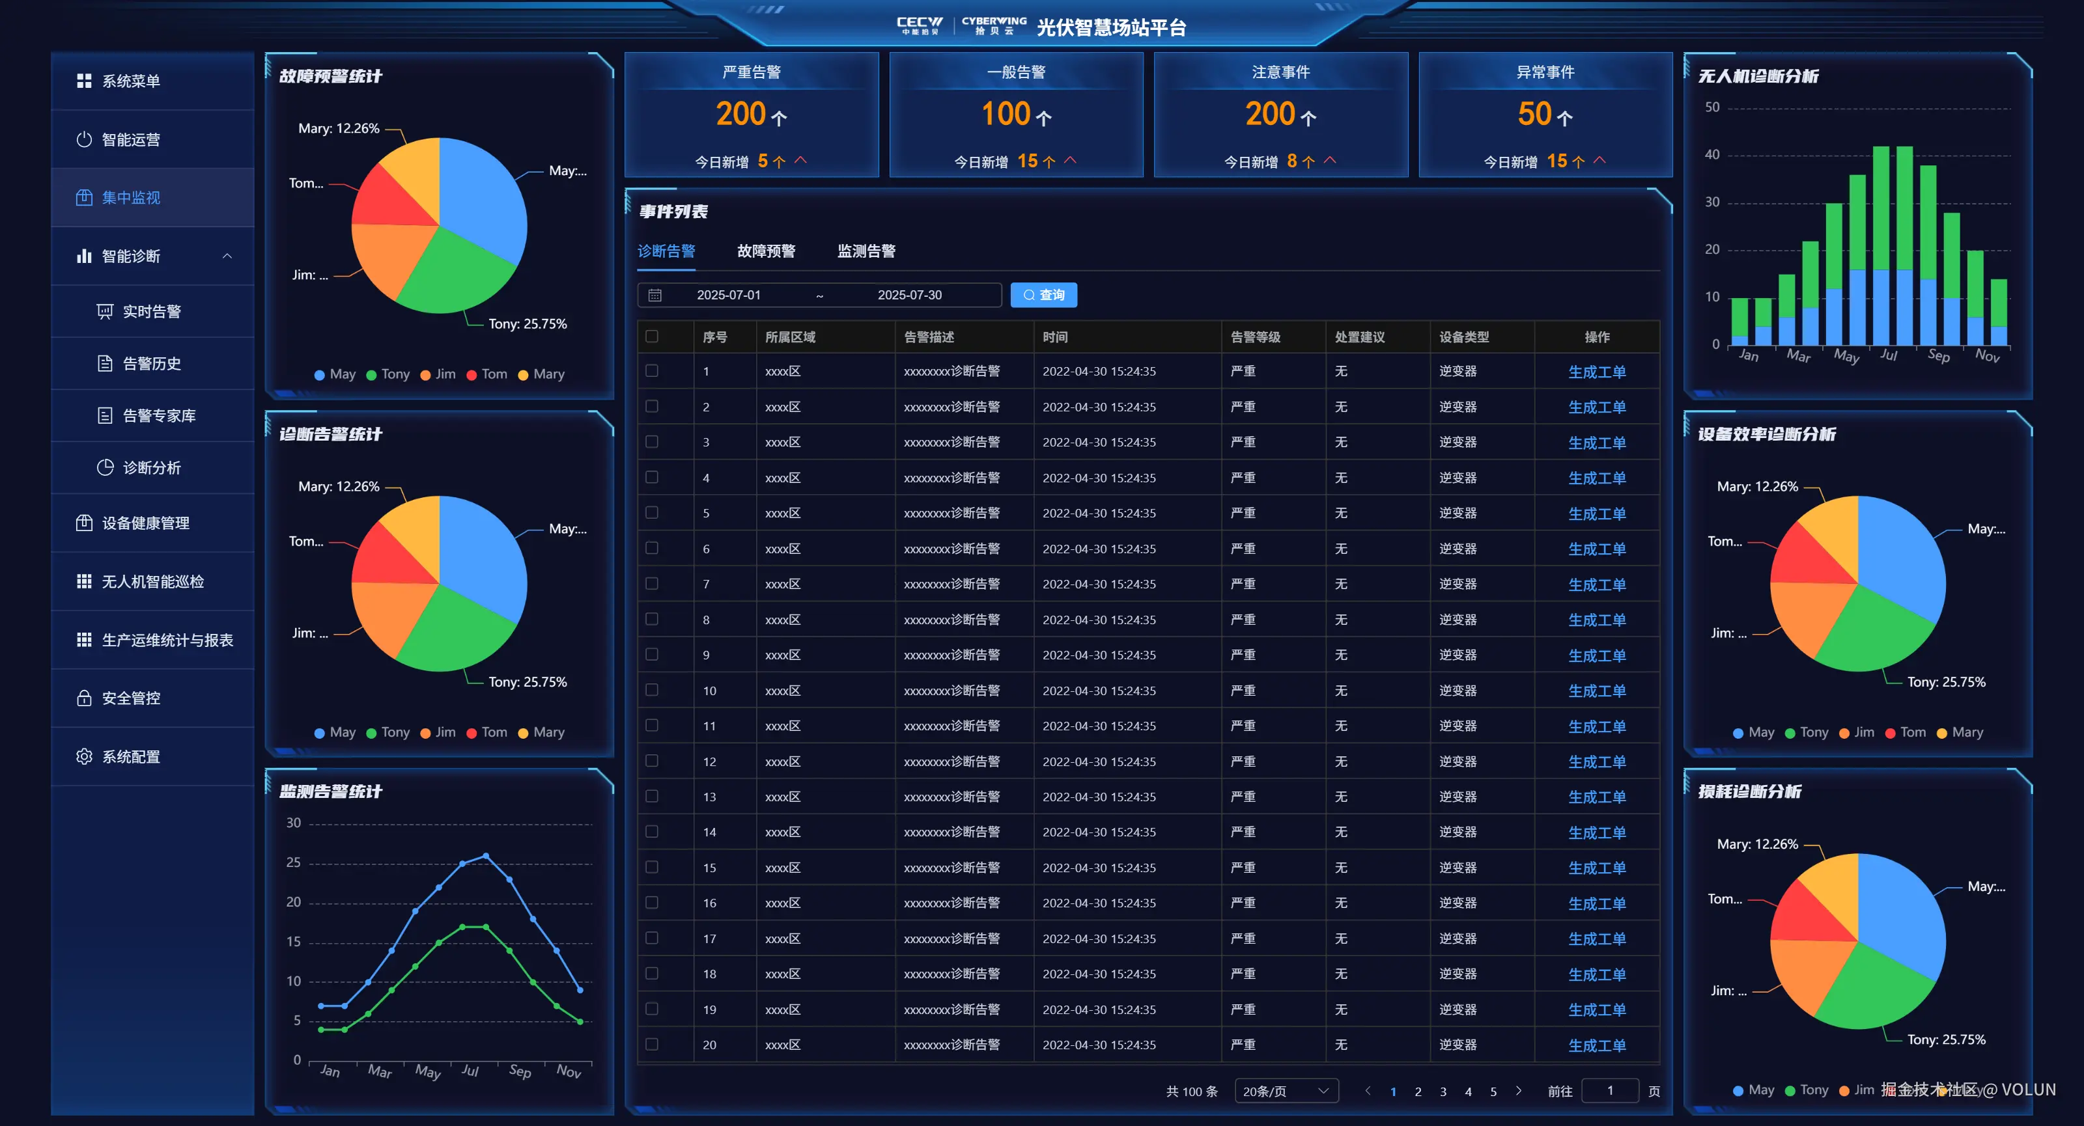Image resolution: width=2084 pixels, height=1126 pixels.
Task: Check the checkbox for row 1
Action: click(651, 371)
